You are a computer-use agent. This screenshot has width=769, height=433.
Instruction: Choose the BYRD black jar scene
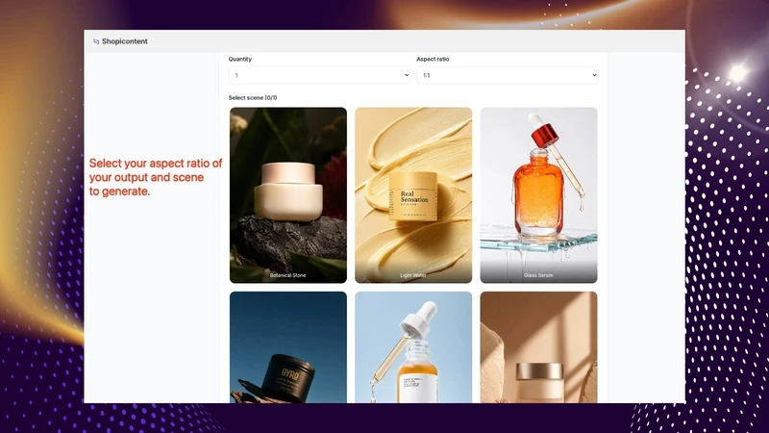(x=288, y=347)
